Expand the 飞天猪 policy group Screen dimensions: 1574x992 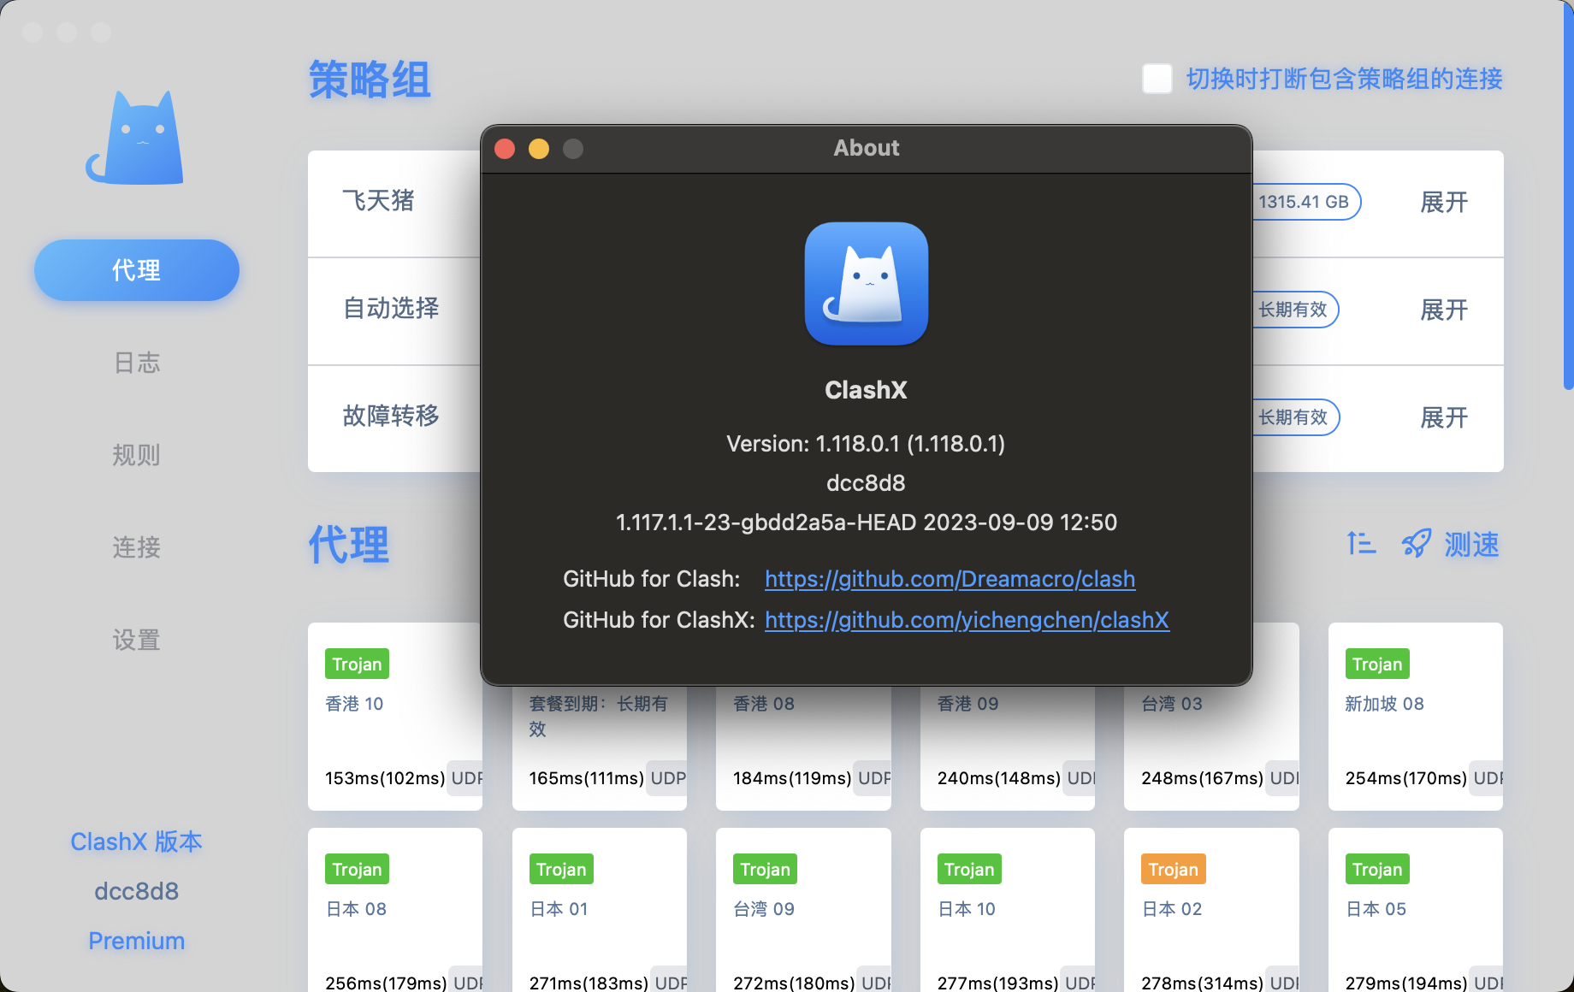coord(1444,202)
